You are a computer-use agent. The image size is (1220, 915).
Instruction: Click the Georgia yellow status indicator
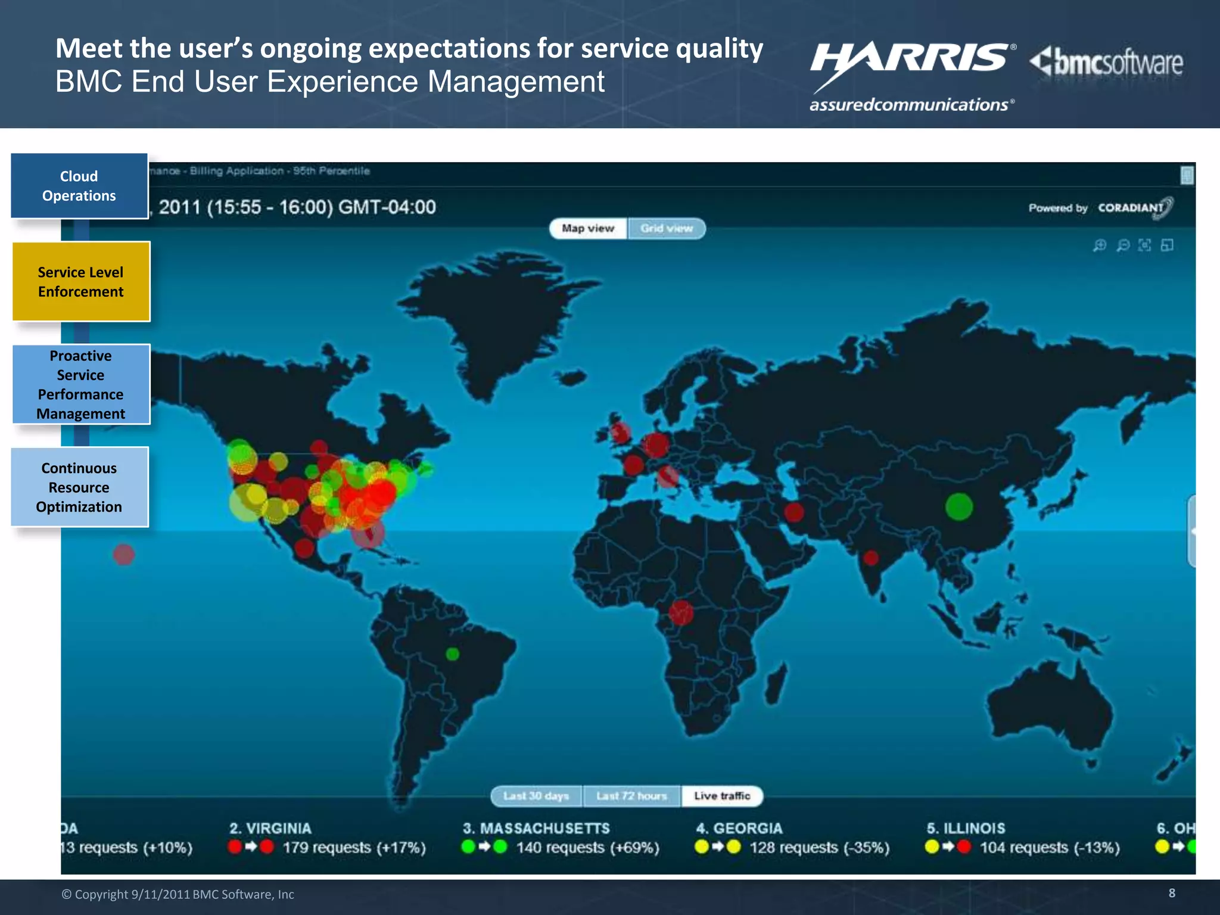pos(702,847)
